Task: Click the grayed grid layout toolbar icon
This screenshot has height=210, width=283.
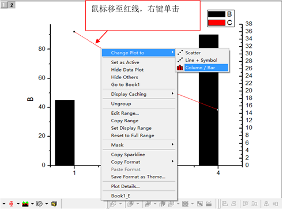Action: 185,204
